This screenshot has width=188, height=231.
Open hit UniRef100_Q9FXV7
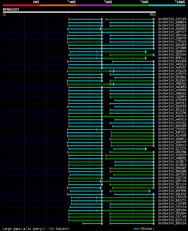[x=172, y=32]
